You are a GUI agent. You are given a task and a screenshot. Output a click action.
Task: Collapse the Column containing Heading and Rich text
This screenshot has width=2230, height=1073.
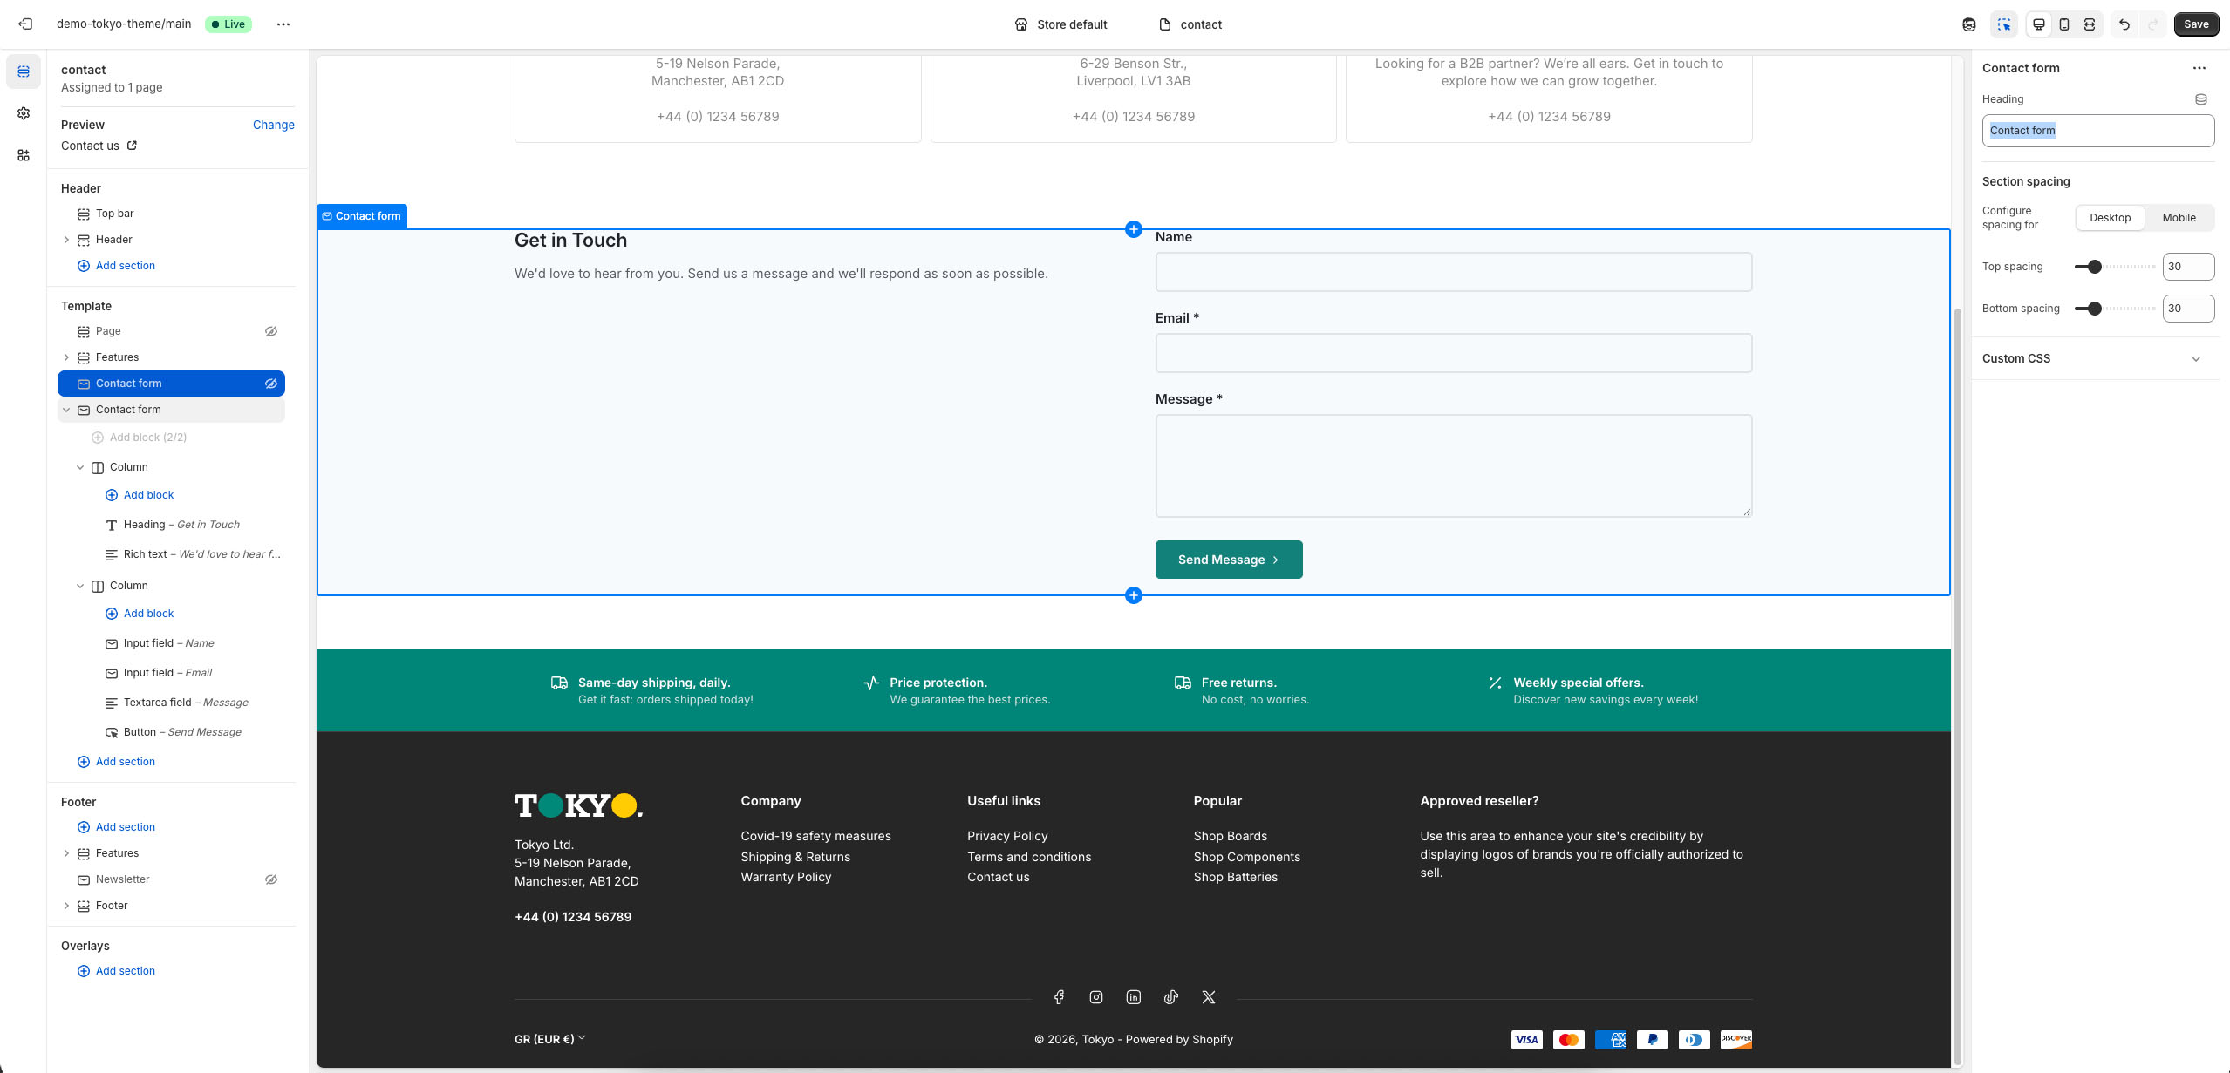tap(80, 467)
